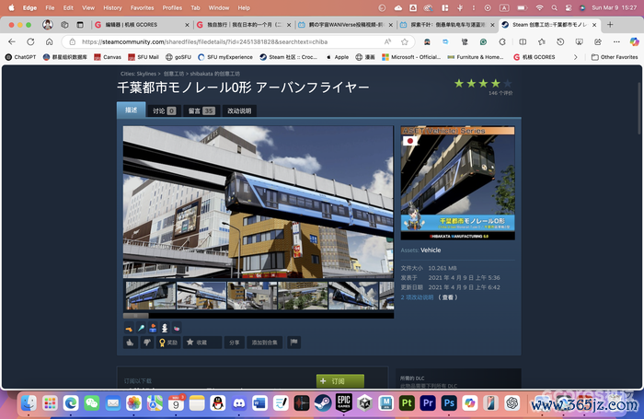Click the browser home icon

[50, 41]
